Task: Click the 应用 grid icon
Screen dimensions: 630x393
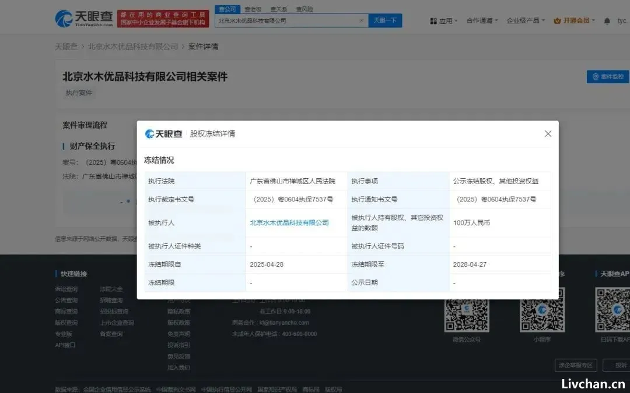Action: click(433, 21)
